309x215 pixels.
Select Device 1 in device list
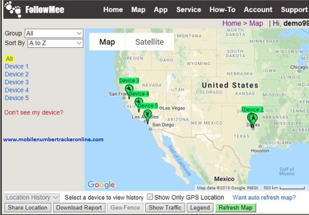click(17, 66)
